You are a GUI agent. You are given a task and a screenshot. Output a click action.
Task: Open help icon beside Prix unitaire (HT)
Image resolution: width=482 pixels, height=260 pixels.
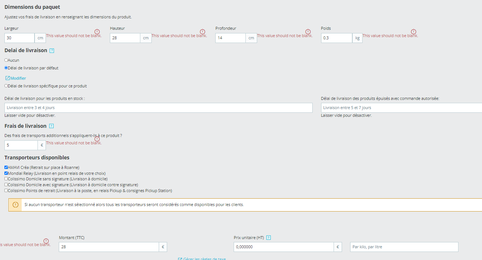[269, 238]
